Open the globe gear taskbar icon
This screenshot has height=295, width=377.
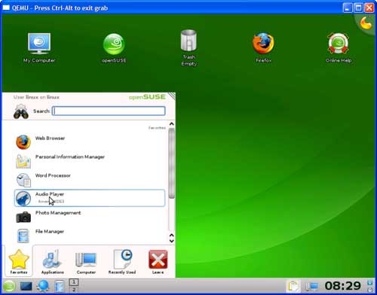tap(43, 286)
